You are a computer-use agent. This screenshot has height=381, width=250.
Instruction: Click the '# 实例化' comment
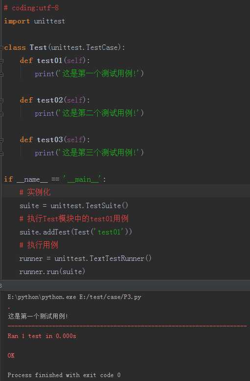(35, 192)
